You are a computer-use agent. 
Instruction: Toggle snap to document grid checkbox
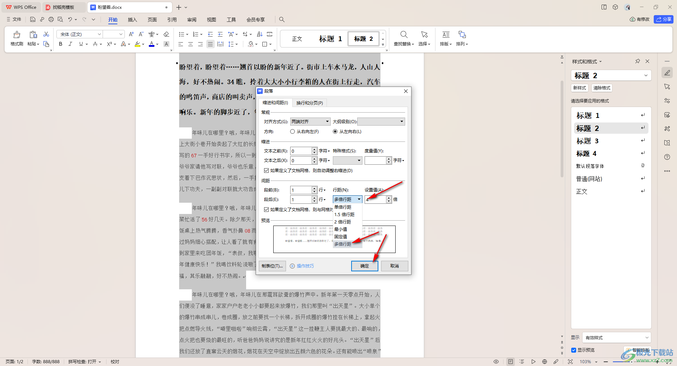(x=267, y=209)
